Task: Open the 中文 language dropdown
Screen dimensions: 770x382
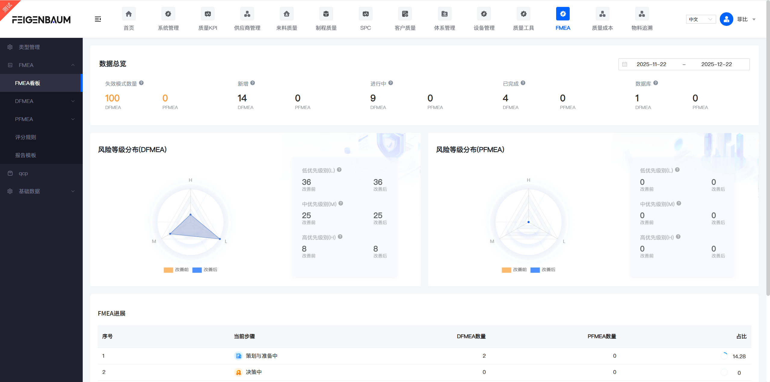Action: 701,19
